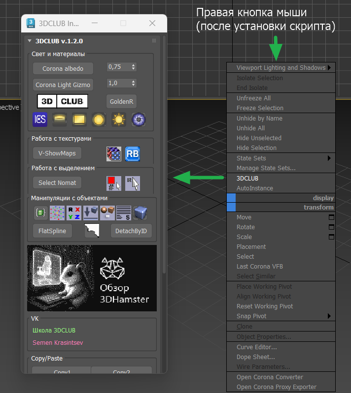The image size is (351, 393).
Task: Click the colored cube texture icon
Action: point(114,153)
